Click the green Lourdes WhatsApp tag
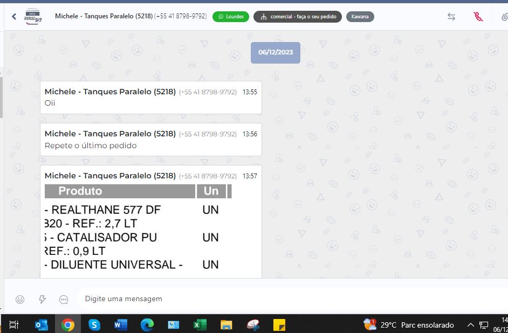508x333 pixels. [231, 17]
